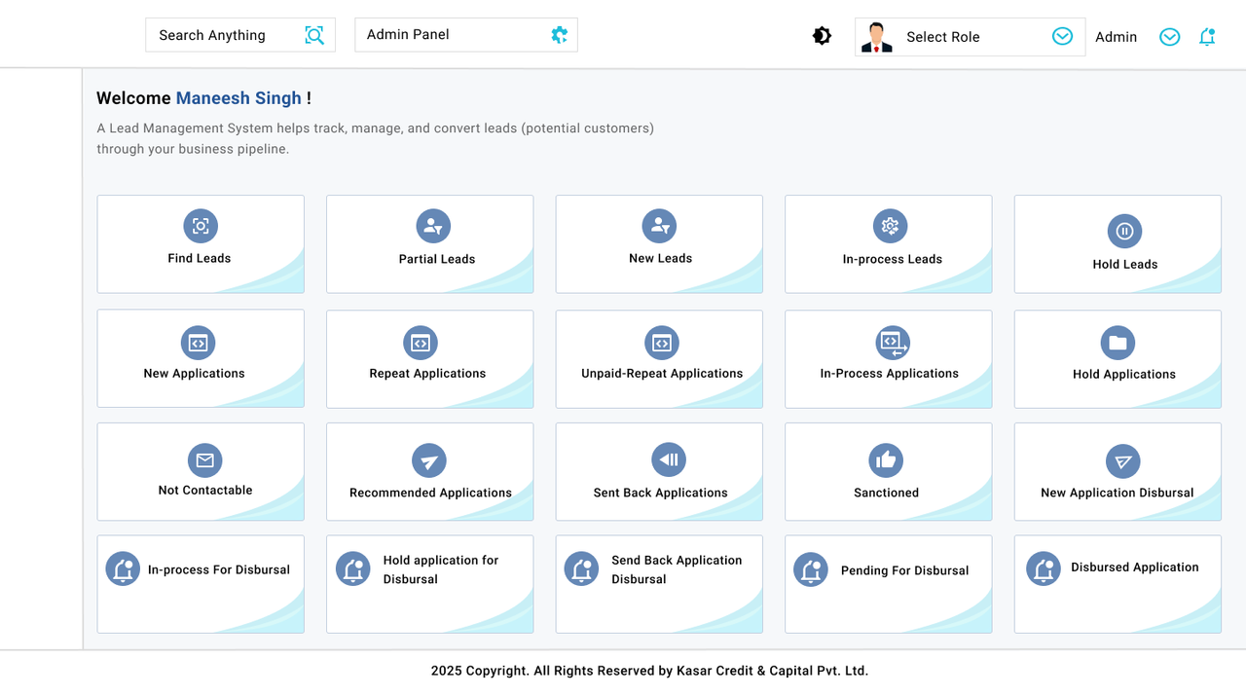Click the Maneesh Singh name link
The image size is (1246, 696).
coord(238,97)
